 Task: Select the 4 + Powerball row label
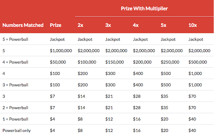(x=15, y=62)
